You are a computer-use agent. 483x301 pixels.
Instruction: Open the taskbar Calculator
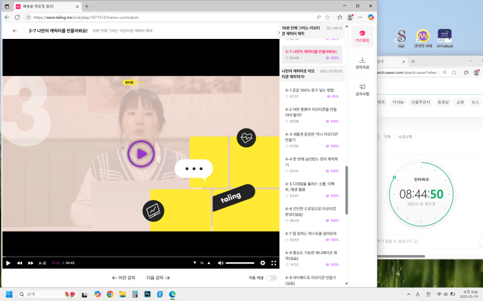[135, 295]
